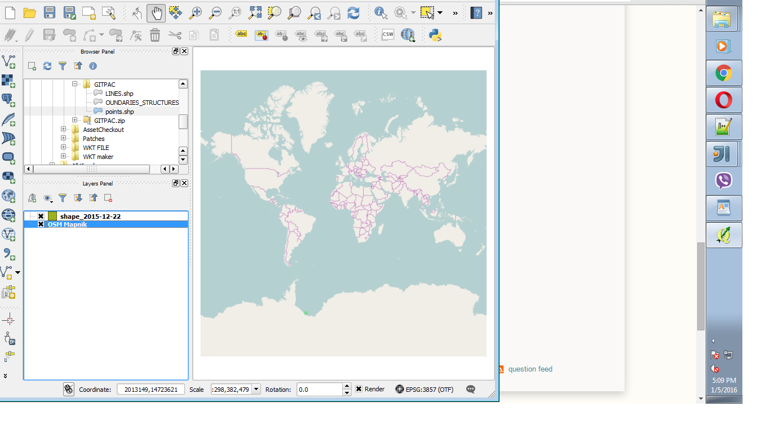Add group in the Layers Panel

click(32, 198)
